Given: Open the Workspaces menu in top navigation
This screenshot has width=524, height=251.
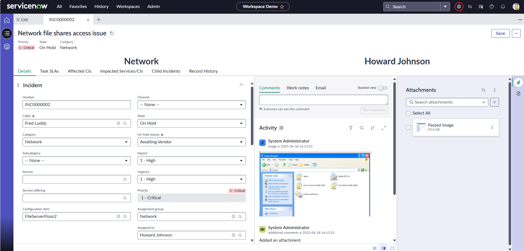Looking at the screenshot, I should pyautogui.click(x=128, y=7).
